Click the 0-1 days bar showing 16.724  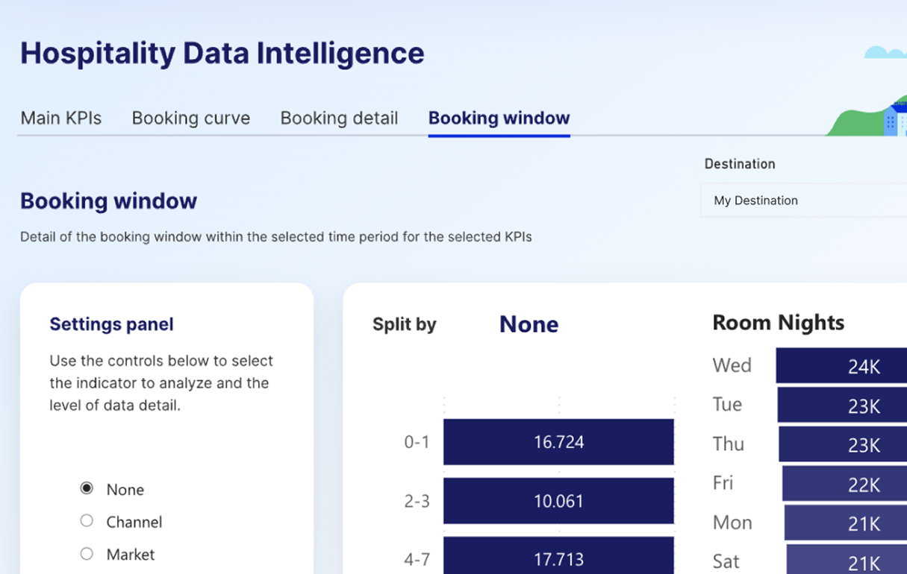click(x=558, y=442)
